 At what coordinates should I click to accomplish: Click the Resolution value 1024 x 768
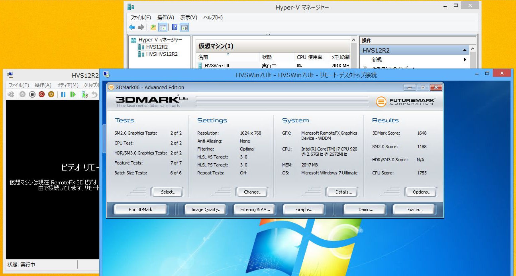coord(251,133)
